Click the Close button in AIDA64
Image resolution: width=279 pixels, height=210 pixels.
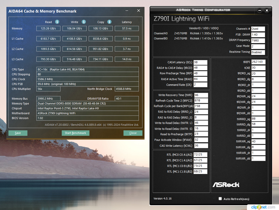(x=133, y=133)
